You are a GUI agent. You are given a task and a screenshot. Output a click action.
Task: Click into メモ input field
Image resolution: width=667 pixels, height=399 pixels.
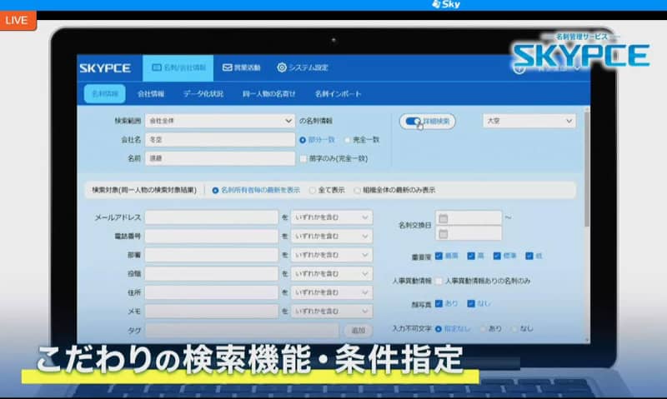pyautogui.click(x=212, y=311)
